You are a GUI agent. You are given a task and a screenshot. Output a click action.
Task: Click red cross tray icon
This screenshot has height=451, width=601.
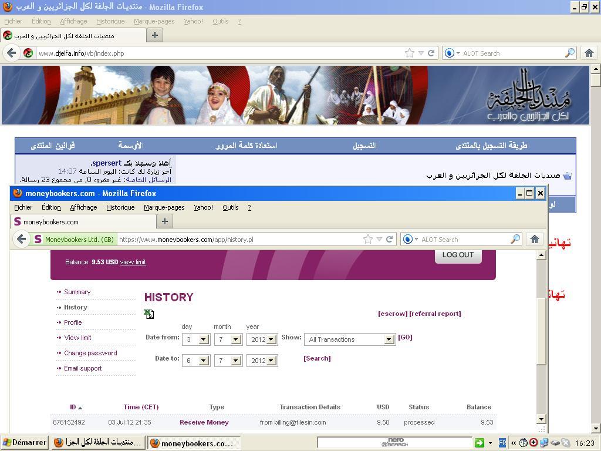[533, 443]
